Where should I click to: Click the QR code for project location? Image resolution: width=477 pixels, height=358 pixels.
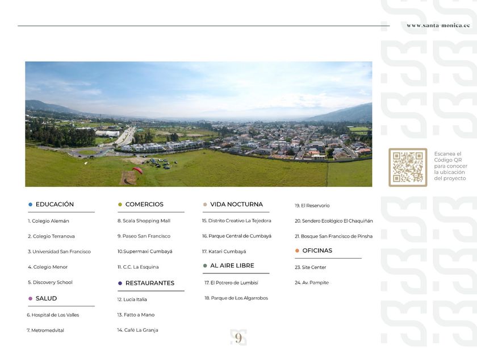pyautogui.click(x=408, y=168)
